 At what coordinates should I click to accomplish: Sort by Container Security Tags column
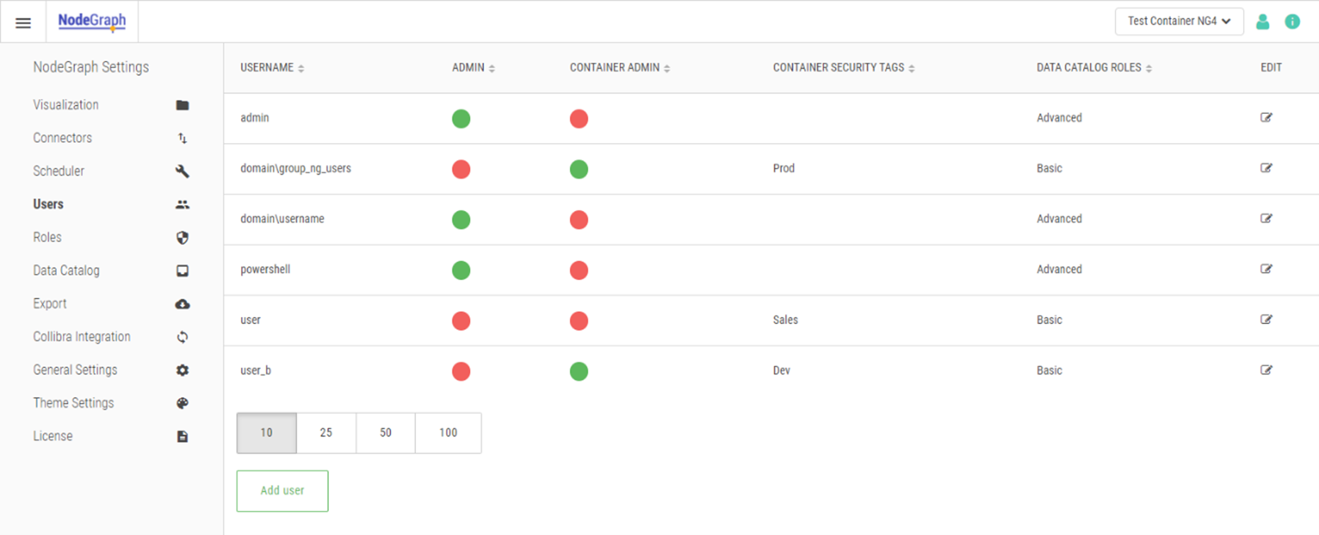[843, 68]
